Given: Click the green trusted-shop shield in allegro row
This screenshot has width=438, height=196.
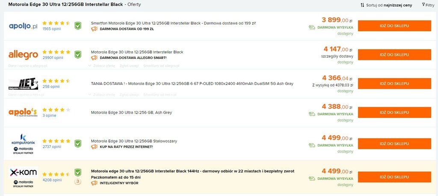Looking at the screenshot, I should pyautogui.click(x=78, y=55).
